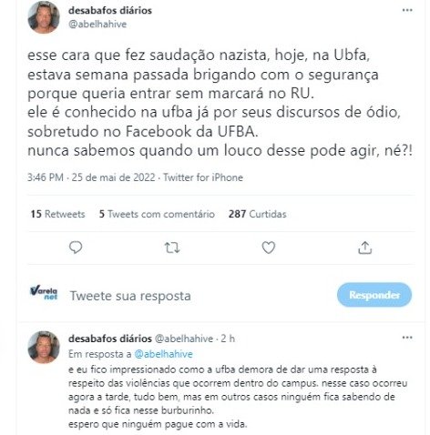Open reply tweet three-dot more menu
Image resolution: width=430 pixels, height=435 pixels.
[x=407, y=338]
